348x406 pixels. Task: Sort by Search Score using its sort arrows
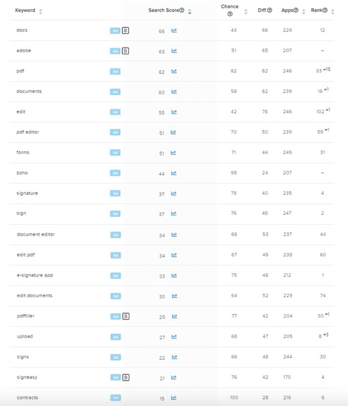click(189, 11)
